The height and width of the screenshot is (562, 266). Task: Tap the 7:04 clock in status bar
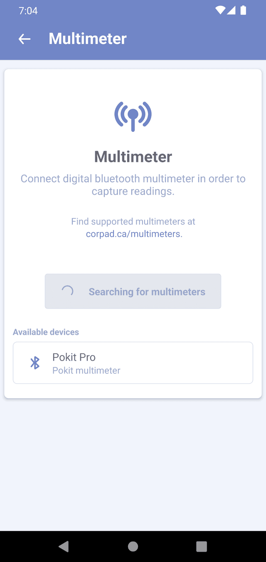[28, 11]
